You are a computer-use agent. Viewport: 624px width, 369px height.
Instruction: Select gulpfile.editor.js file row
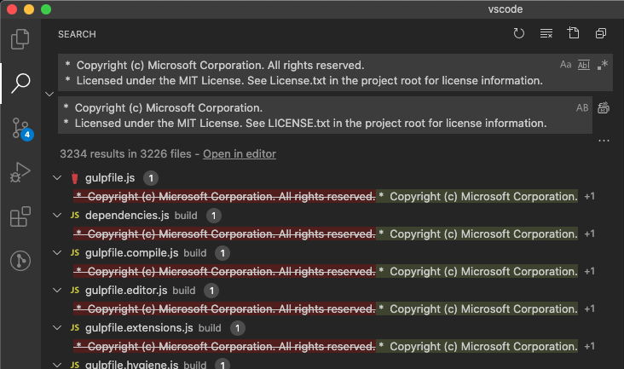[332, 290]
